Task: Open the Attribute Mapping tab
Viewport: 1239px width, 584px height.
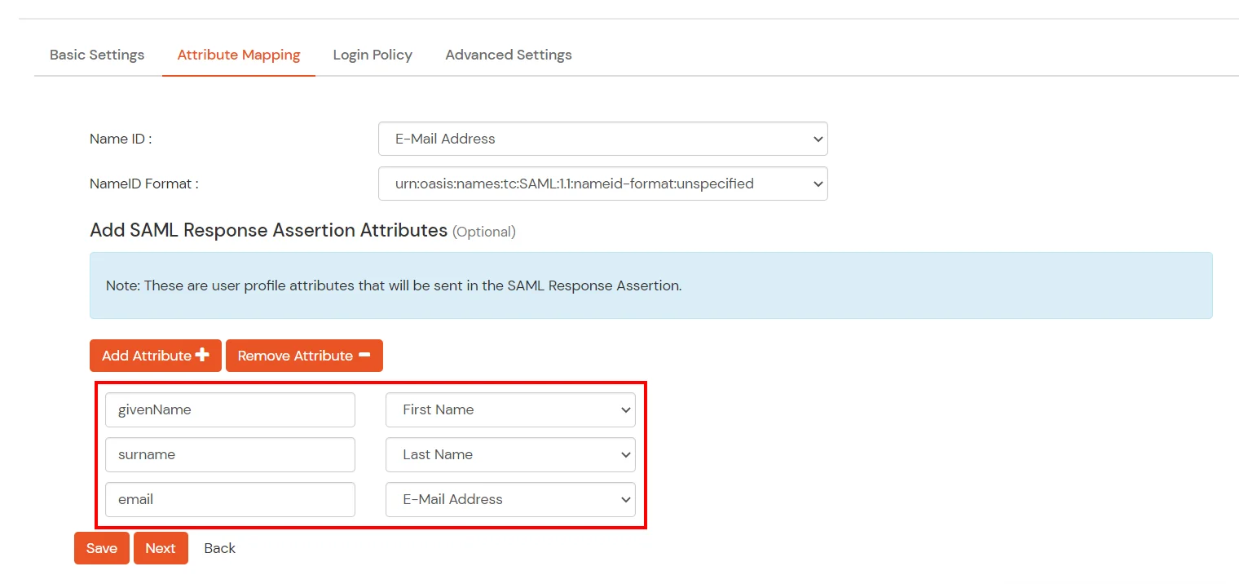Action: [239, 55]
